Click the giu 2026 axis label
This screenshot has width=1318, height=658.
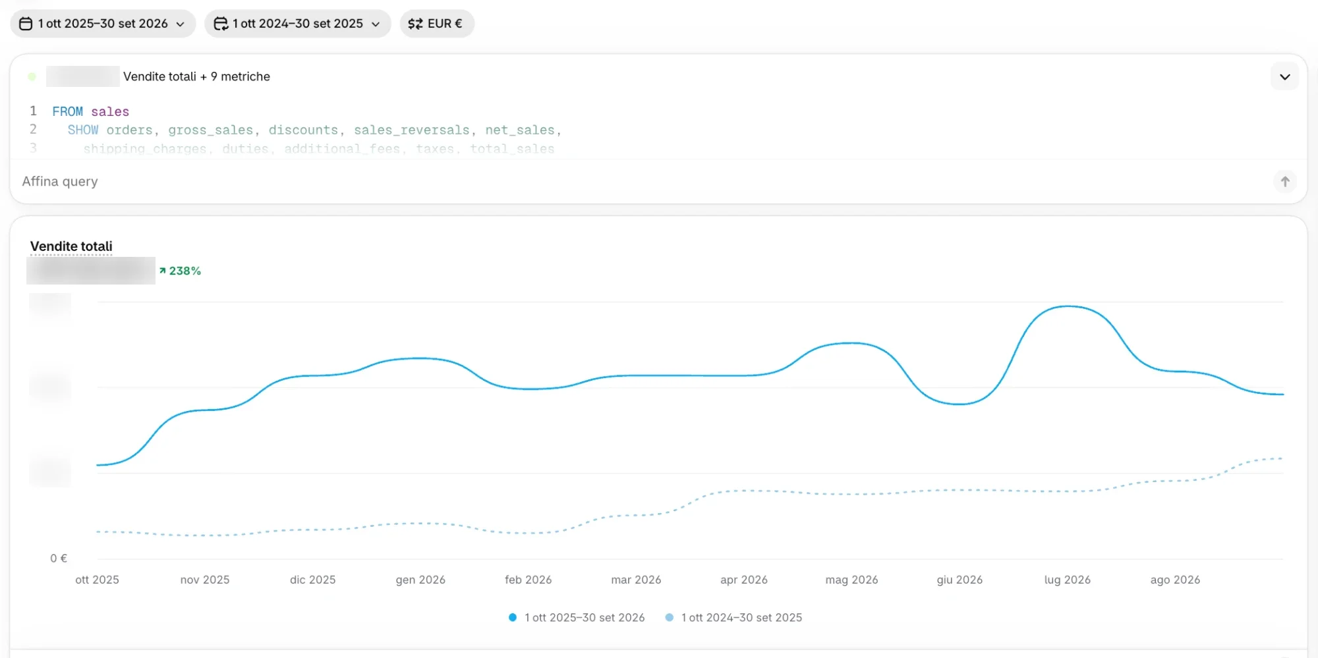coord(960,580)
